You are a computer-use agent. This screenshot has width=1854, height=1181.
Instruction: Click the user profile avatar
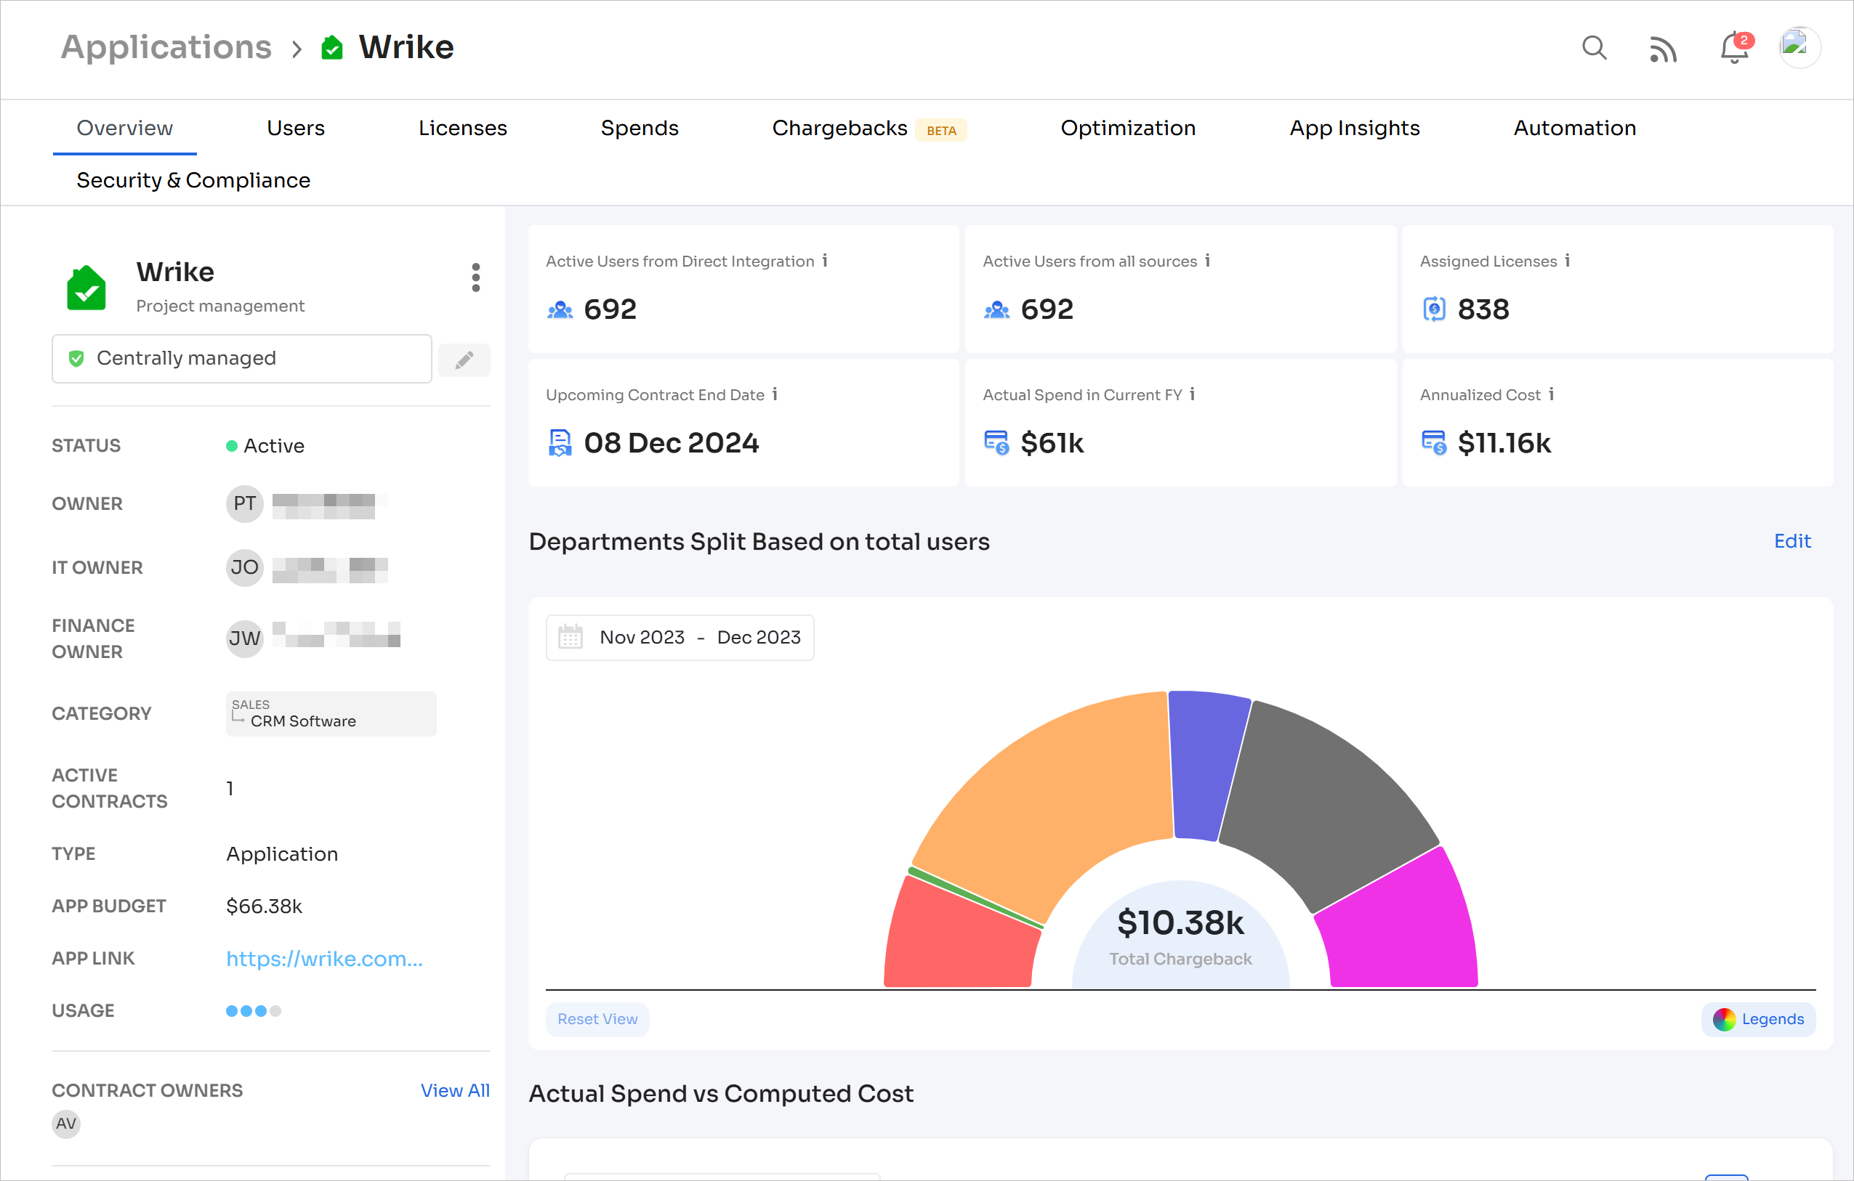1799,48
